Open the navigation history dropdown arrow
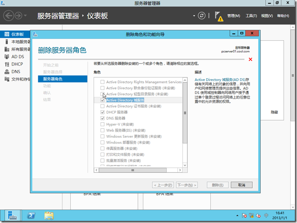Viewport: 297px width, 223px height. click(x=25, y=16)
